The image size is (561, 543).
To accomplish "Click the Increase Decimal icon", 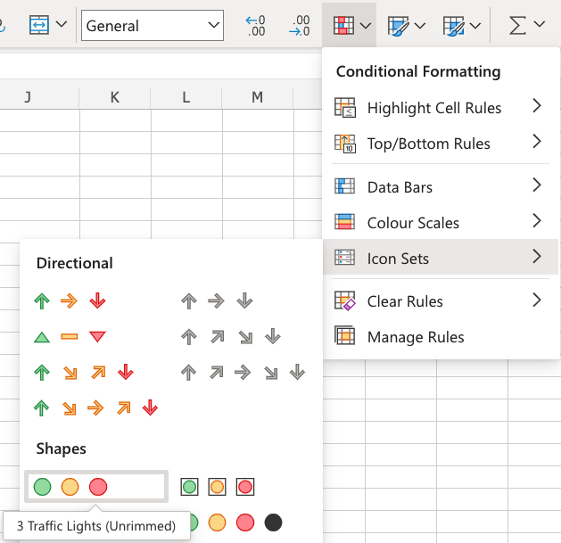I will click(x=256, y=25).
